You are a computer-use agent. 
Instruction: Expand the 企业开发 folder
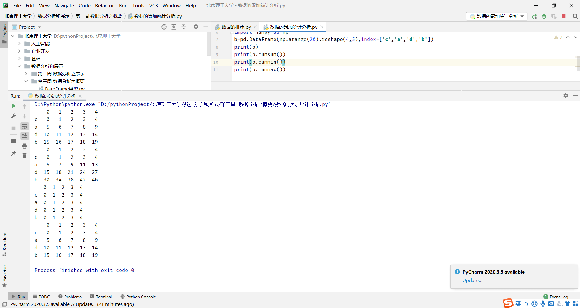[19, 51]
